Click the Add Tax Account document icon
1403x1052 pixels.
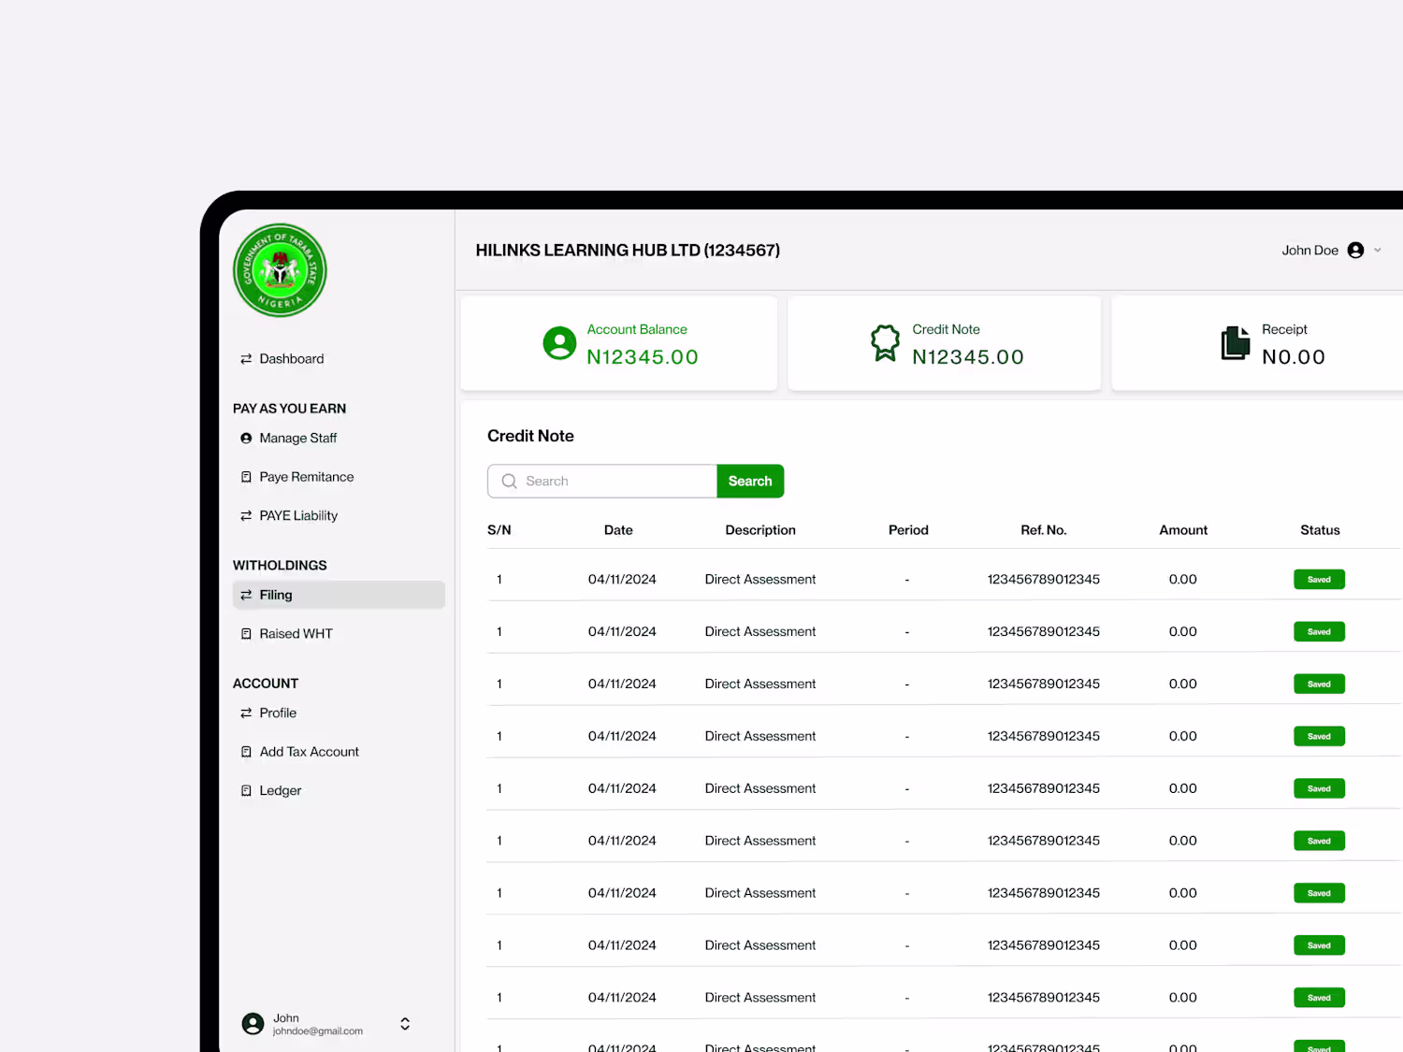[x=246, y=752]
